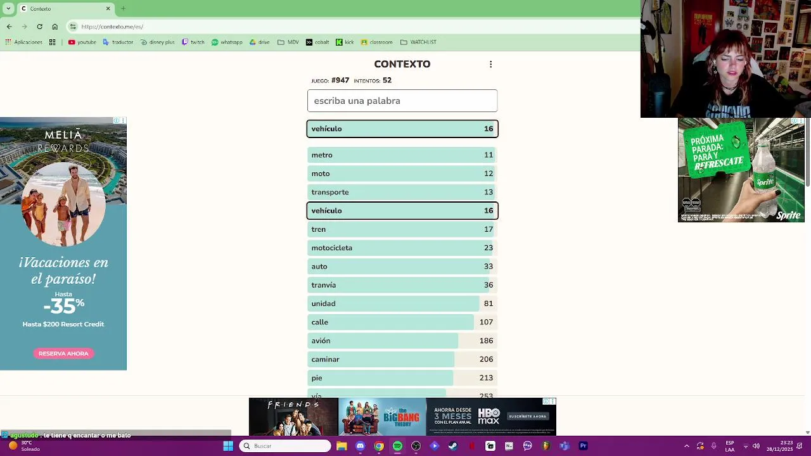The height and width of the screenshot is (456, 811).
Task: Click the 'SUSCRÍBETE AHORA' HBO Max button
Action: point(527,416)
